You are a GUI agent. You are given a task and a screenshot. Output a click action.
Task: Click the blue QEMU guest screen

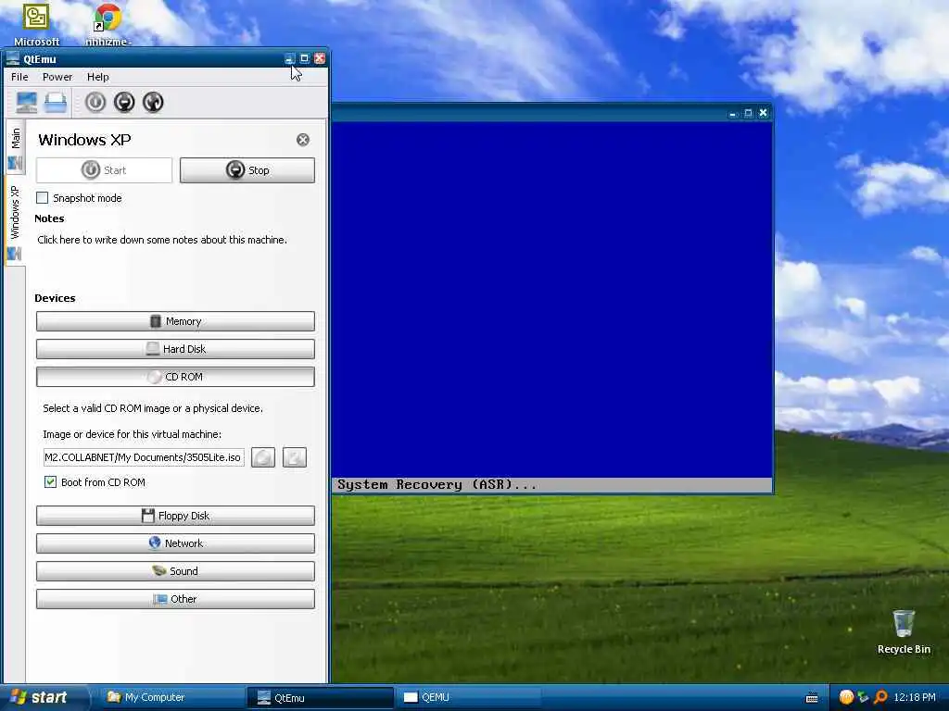click(x=552, y=300)
